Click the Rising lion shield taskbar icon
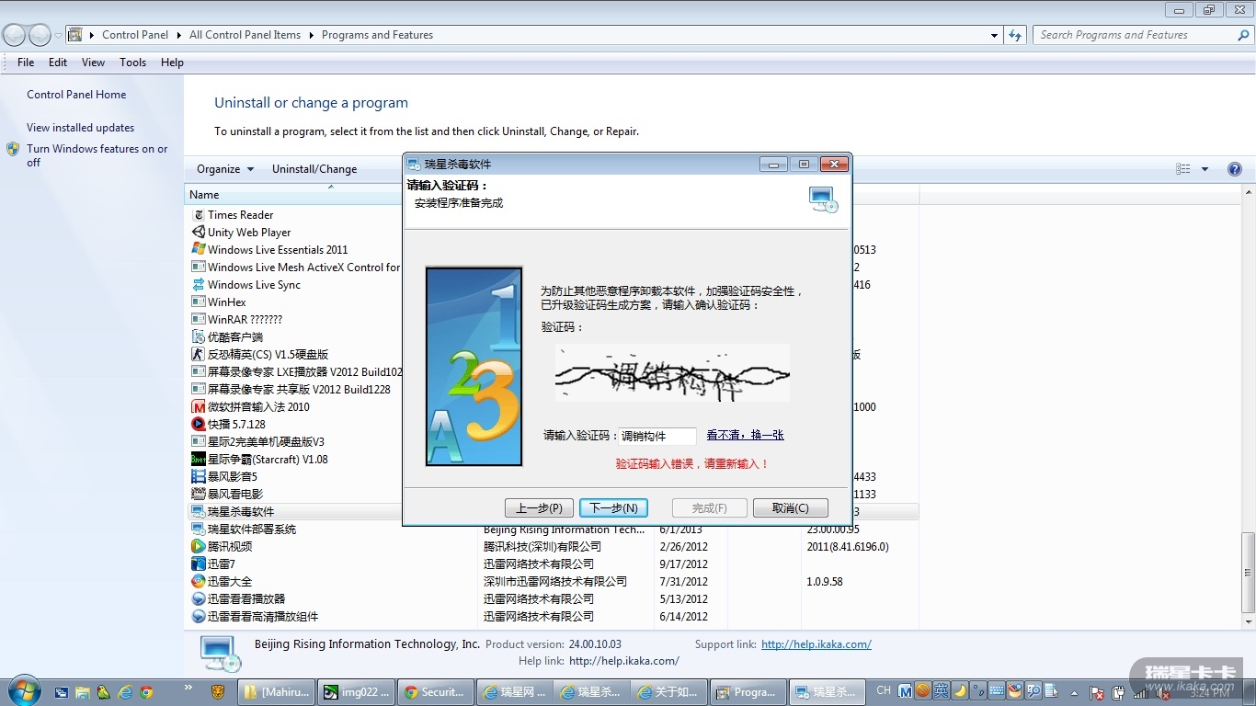 (218, 692)
